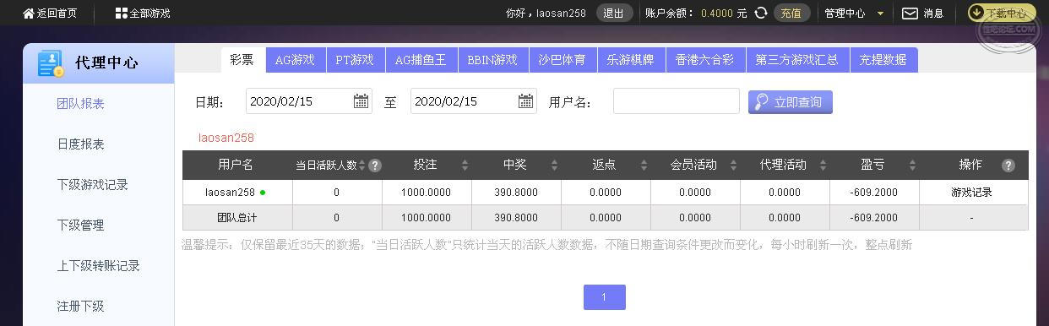Switch to the PT游戏 tab
Image resolution: width=1049 pixels, height=326 pixels.
pyautogui.click(x=355, y=60)
